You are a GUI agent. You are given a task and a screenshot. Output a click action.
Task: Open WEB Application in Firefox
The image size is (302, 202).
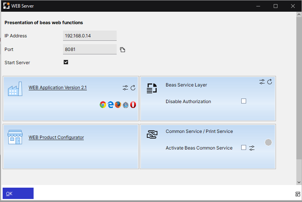[118, 105]
